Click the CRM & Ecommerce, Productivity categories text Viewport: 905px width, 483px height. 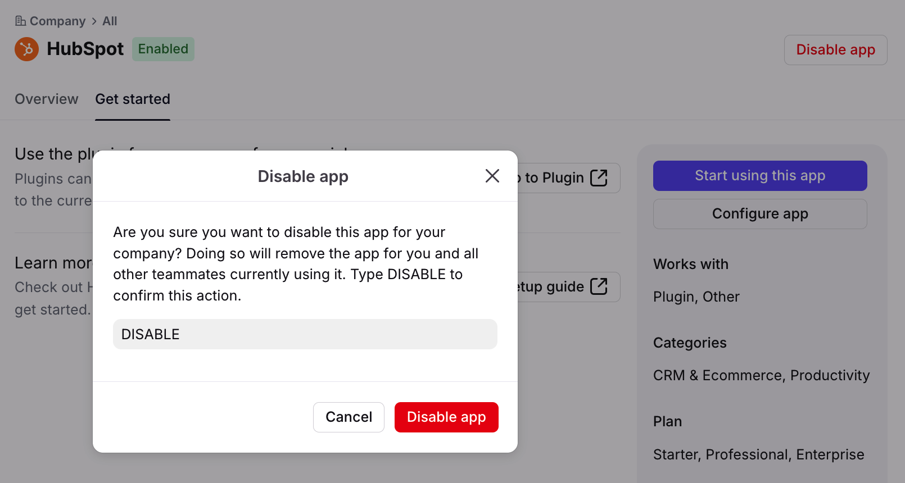761,375
